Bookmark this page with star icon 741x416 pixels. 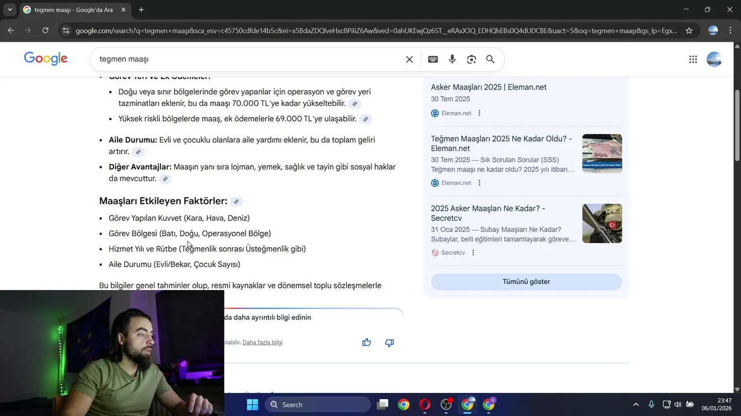689,31
